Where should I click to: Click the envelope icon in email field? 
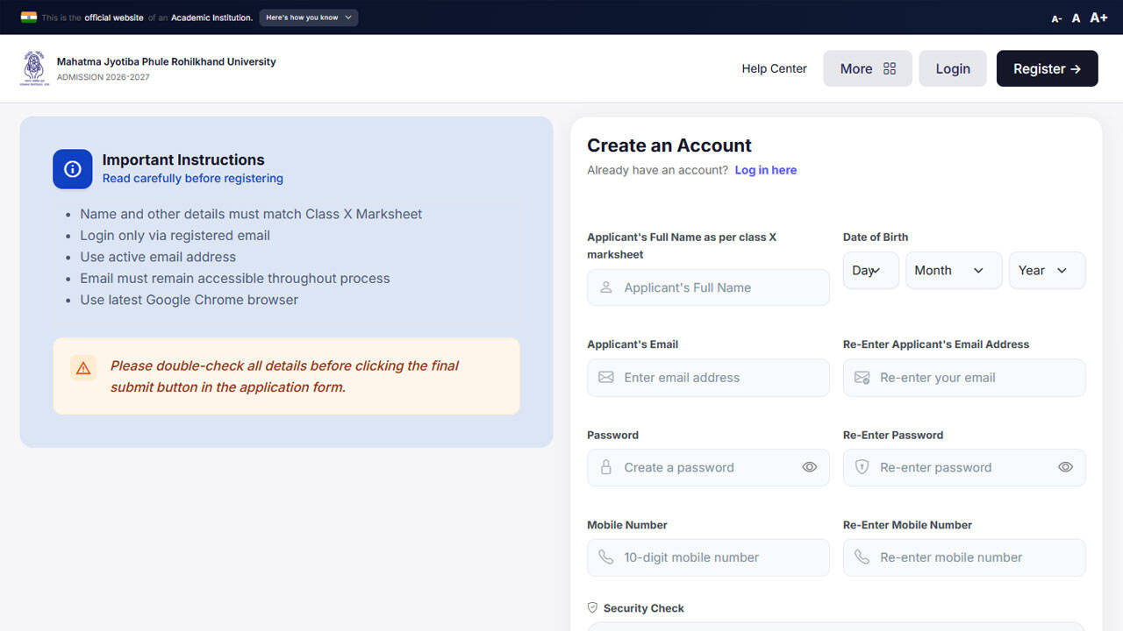(x=605, y=378)
